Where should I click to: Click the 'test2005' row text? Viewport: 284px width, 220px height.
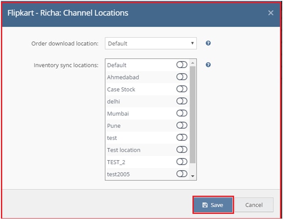tap(118, 174)
